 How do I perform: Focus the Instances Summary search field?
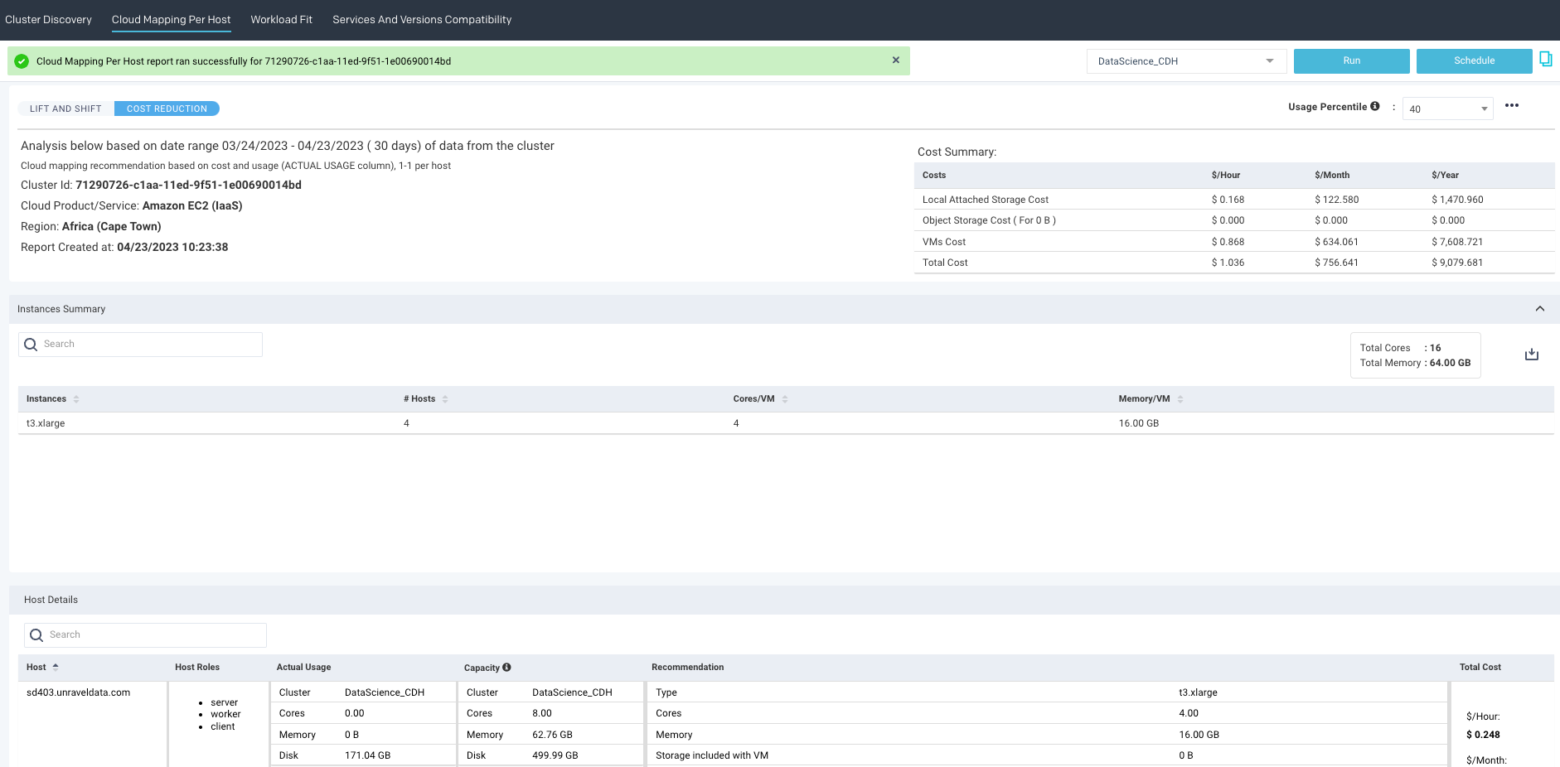pos(140,345)
